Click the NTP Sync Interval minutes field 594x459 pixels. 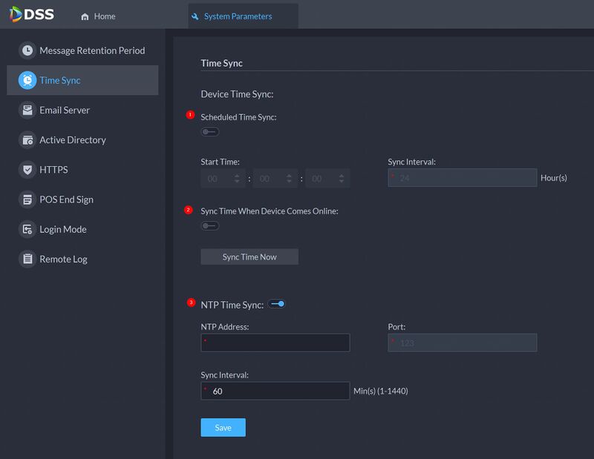(275, 391)
